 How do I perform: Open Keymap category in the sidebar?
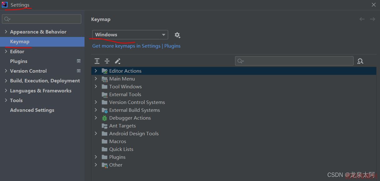click(20, 42)
